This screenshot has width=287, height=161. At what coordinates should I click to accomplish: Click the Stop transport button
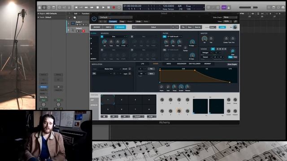pyautogui.click(x=98, y=8)
